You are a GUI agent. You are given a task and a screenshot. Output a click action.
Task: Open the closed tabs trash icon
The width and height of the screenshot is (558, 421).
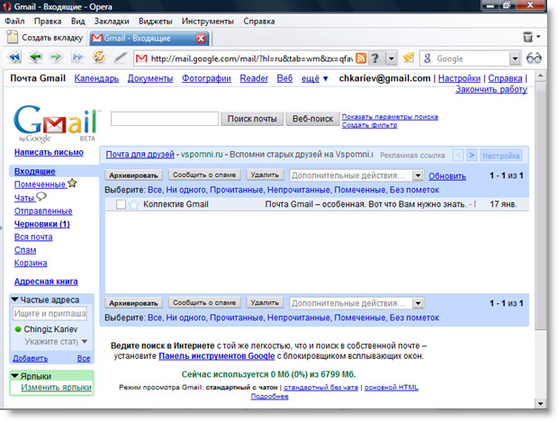pos(527,37)
